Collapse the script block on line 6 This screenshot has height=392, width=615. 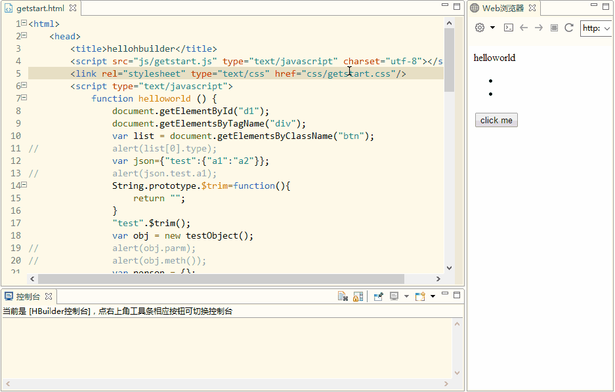coord(24,85)
